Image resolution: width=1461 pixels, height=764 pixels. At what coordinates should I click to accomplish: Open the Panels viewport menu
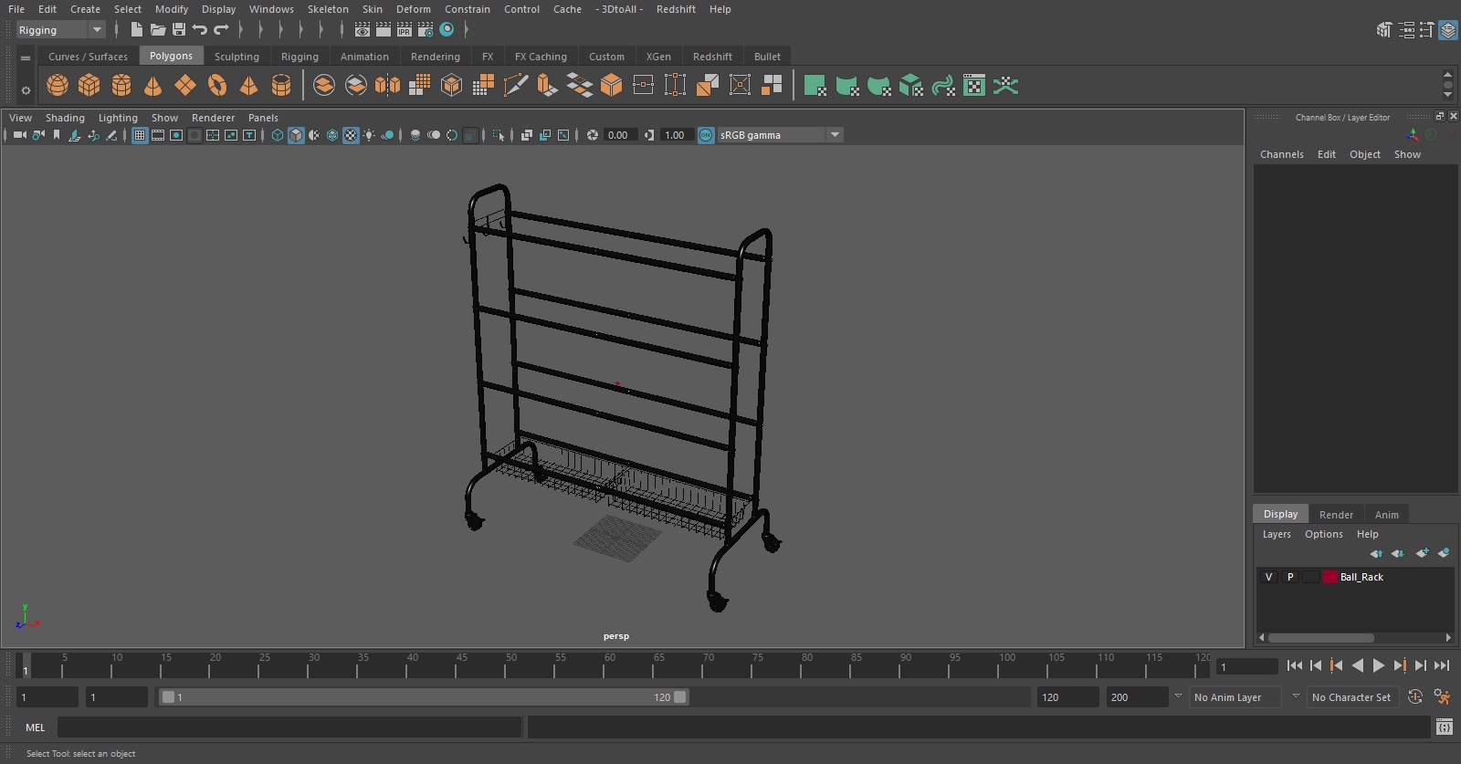click(x=263, y=118)
